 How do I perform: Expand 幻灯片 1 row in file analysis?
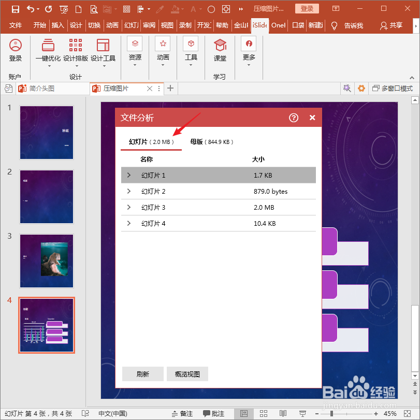[129, 175]
